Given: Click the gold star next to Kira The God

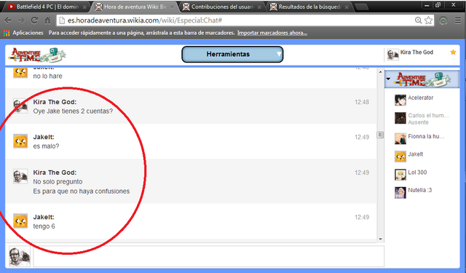Looking at the screenshot, I should pyautogui.click(x=453, y=52).
